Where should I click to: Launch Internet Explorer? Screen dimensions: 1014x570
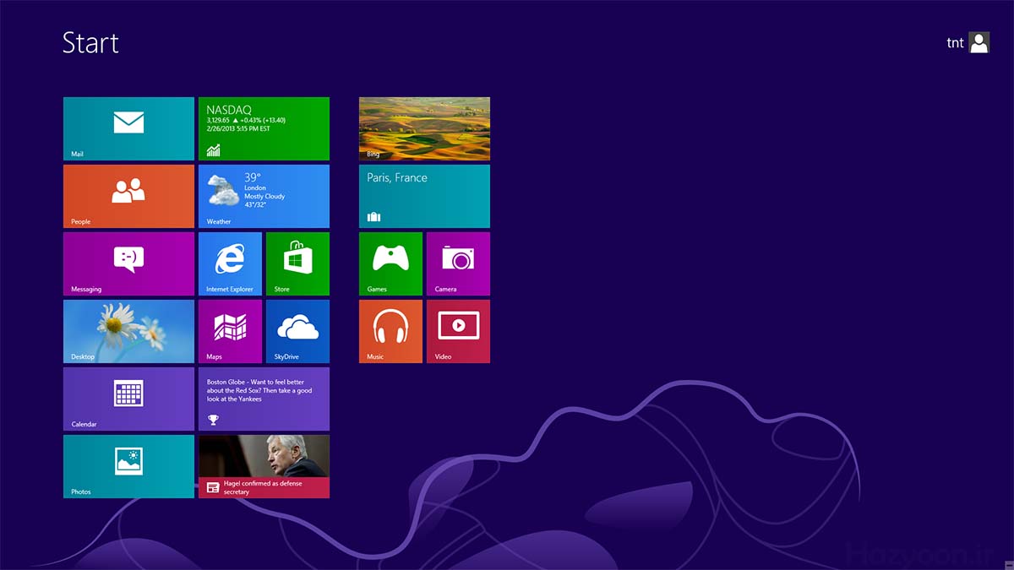[x=230, y=263]
